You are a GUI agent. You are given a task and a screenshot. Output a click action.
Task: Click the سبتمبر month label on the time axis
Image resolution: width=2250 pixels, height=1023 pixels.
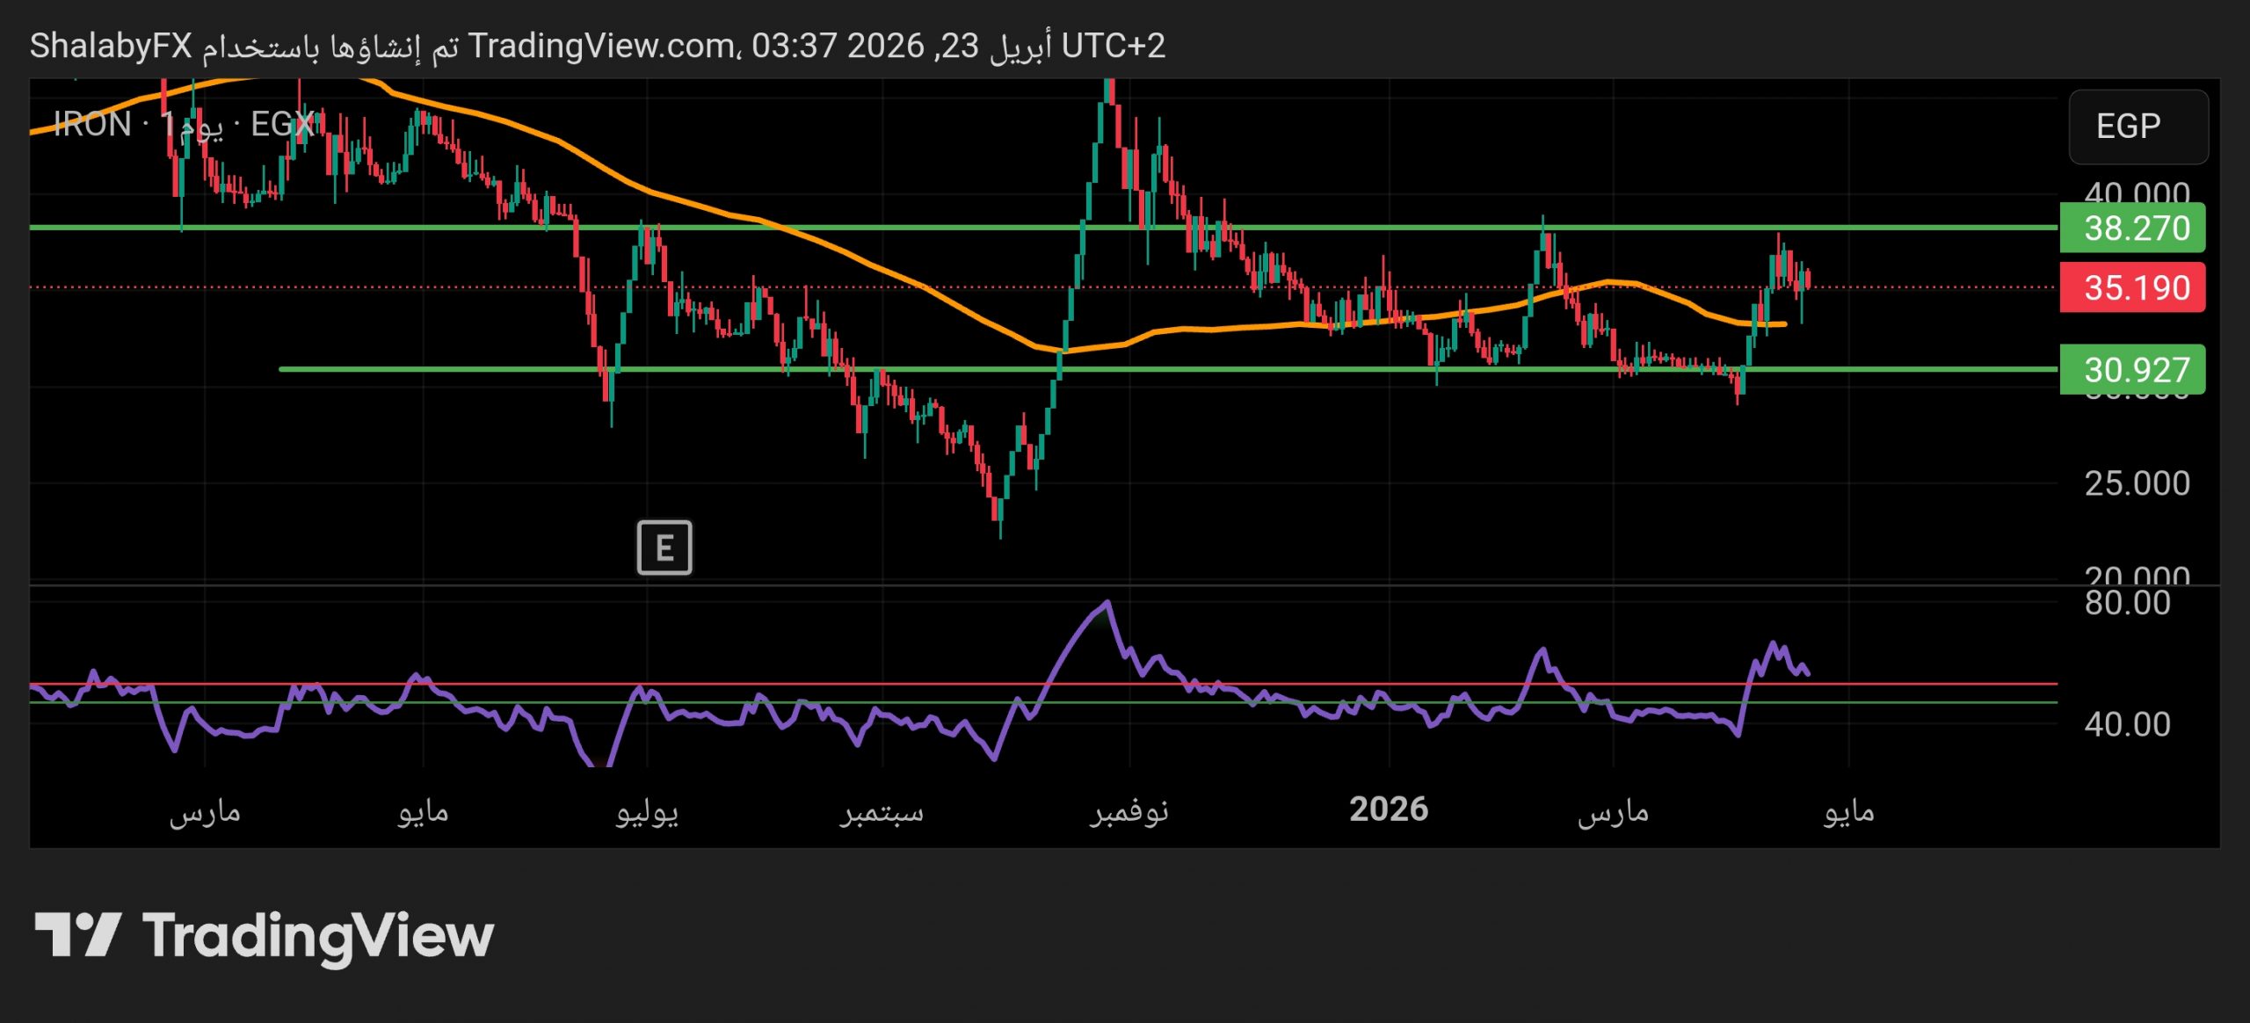point(881,811)
